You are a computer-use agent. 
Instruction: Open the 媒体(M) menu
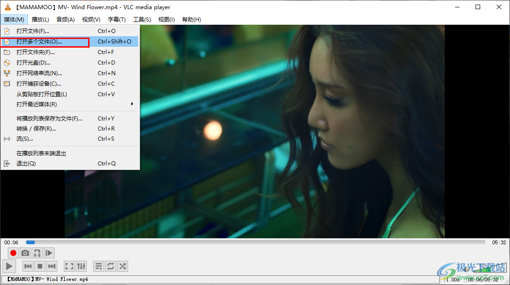tap(14, 20)
